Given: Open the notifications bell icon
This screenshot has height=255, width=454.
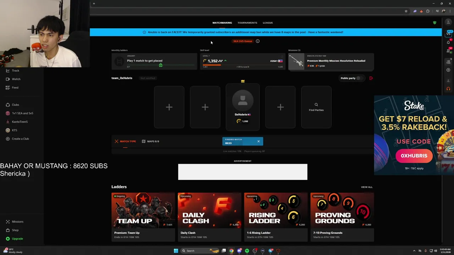Looking at the screenshot, I should (x=448, y=42).
